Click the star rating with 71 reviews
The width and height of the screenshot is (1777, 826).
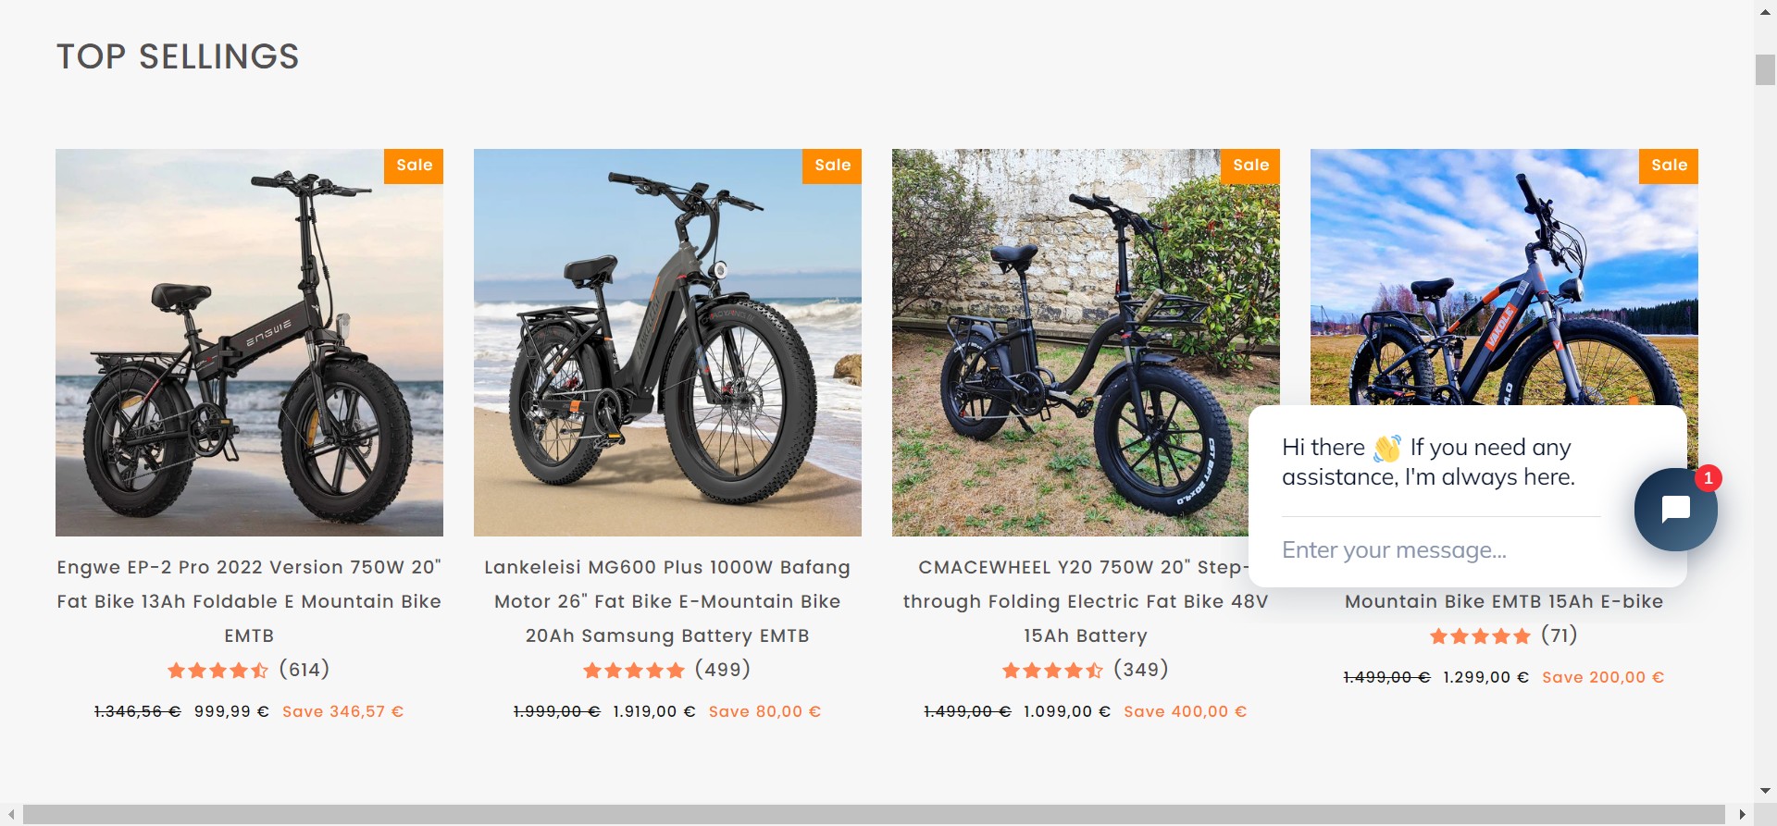[1480, 635]
